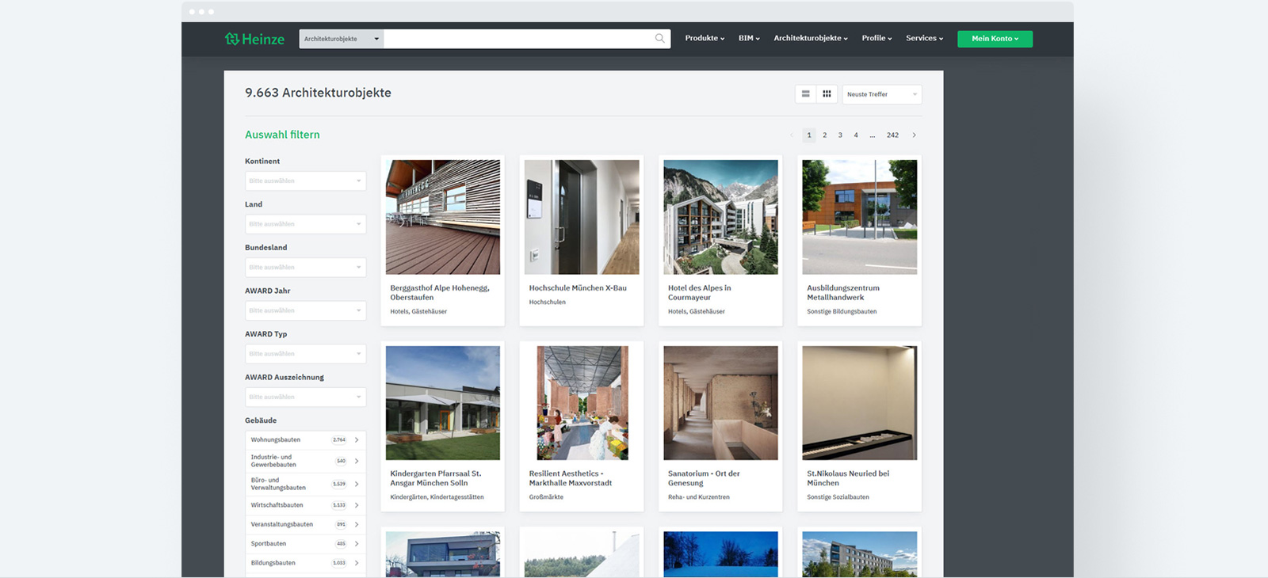
Task: Open Ausbildungszentrum Metallhandwerk thumbnail
Action: (860, 217)
